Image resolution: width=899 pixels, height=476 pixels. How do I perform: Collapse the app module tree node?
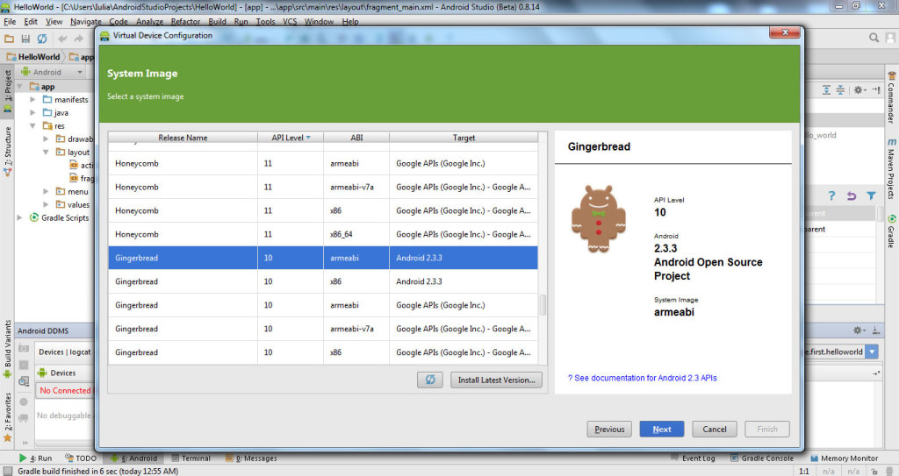point(20,87)
